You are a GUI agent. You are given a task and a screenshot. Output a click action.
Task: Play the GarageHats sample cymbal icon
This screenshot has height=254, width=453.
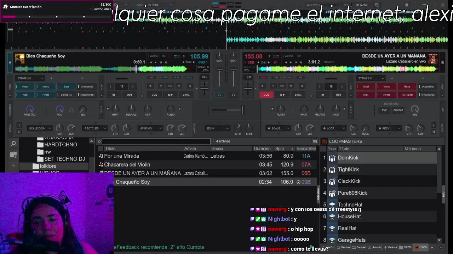pyautogui.click(x=332, y=240)
